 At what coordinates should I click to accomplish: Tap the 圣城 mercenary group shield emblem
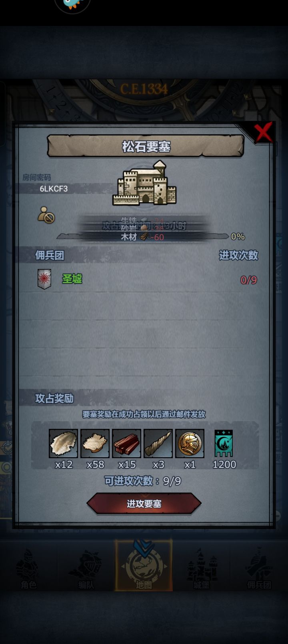pyautogui.click(x=44, y=279)
